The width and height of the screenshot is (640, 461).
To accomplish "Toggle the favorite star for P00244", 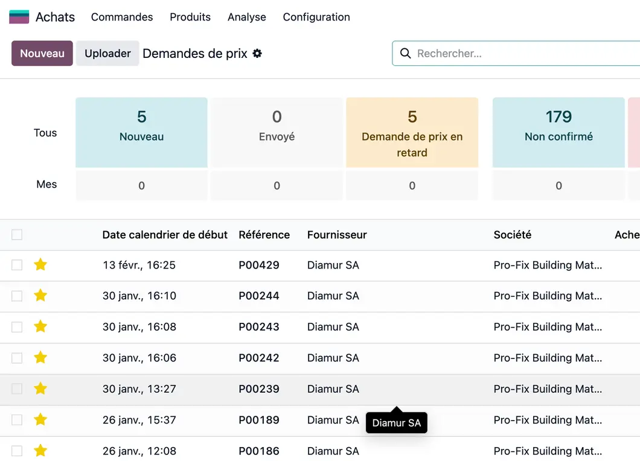I will click(x=40, y=296).
